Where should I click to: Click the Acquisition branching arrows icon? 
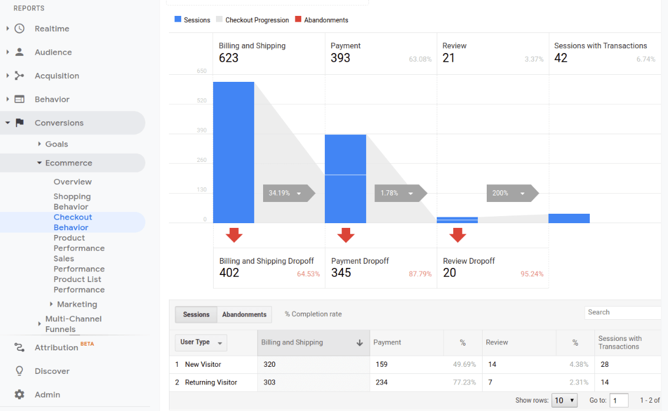pyautogui.click(x=19, y=75)
